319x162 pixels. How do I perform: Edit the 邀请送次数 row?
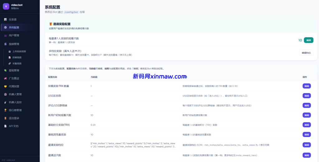307,155
